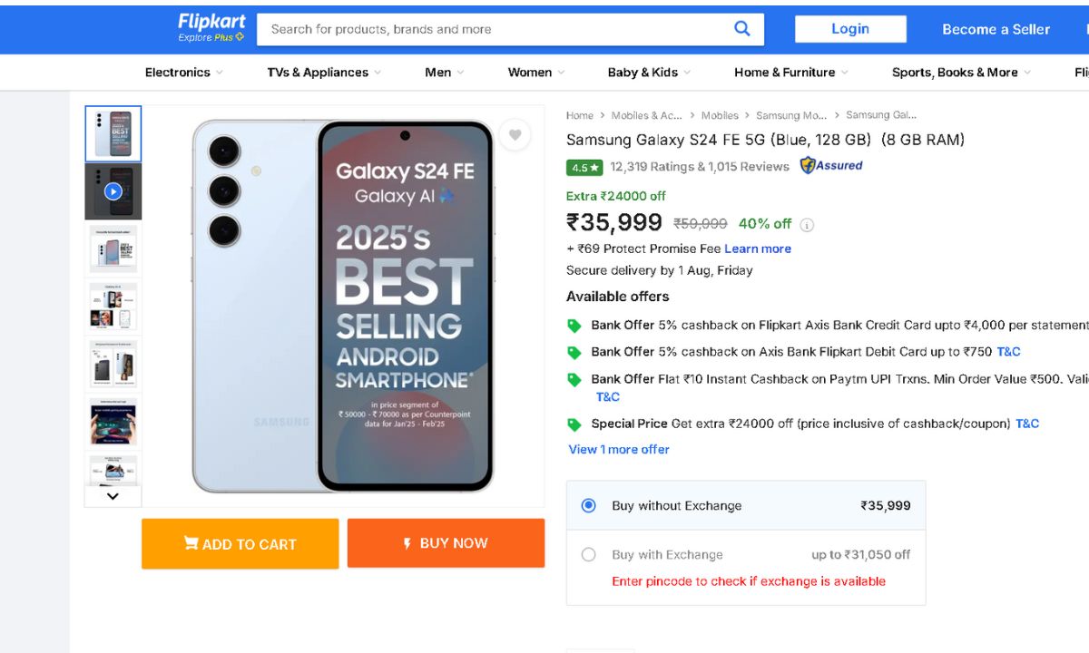The image size is (1089, 653).
Task: Open View 1 more offer link
Action: coord(619,450)
